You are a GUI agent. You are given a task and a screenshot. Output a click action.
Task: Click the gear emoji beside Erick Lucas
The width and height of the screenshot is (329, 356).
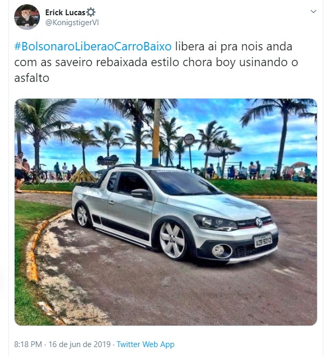[x=91, y=12]
